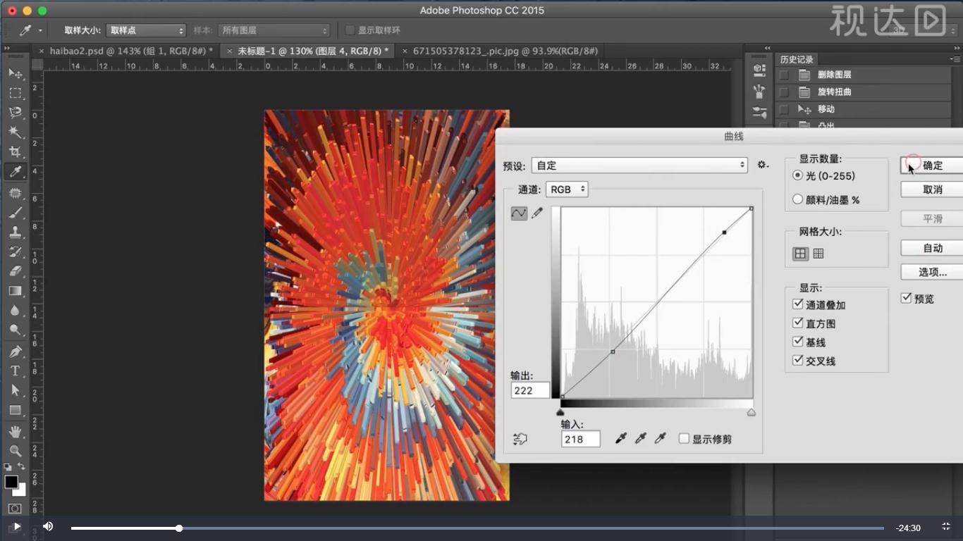Toggle 交叉线 checkbox
This screenshot has height=541, width=963.
pos(798,360)
